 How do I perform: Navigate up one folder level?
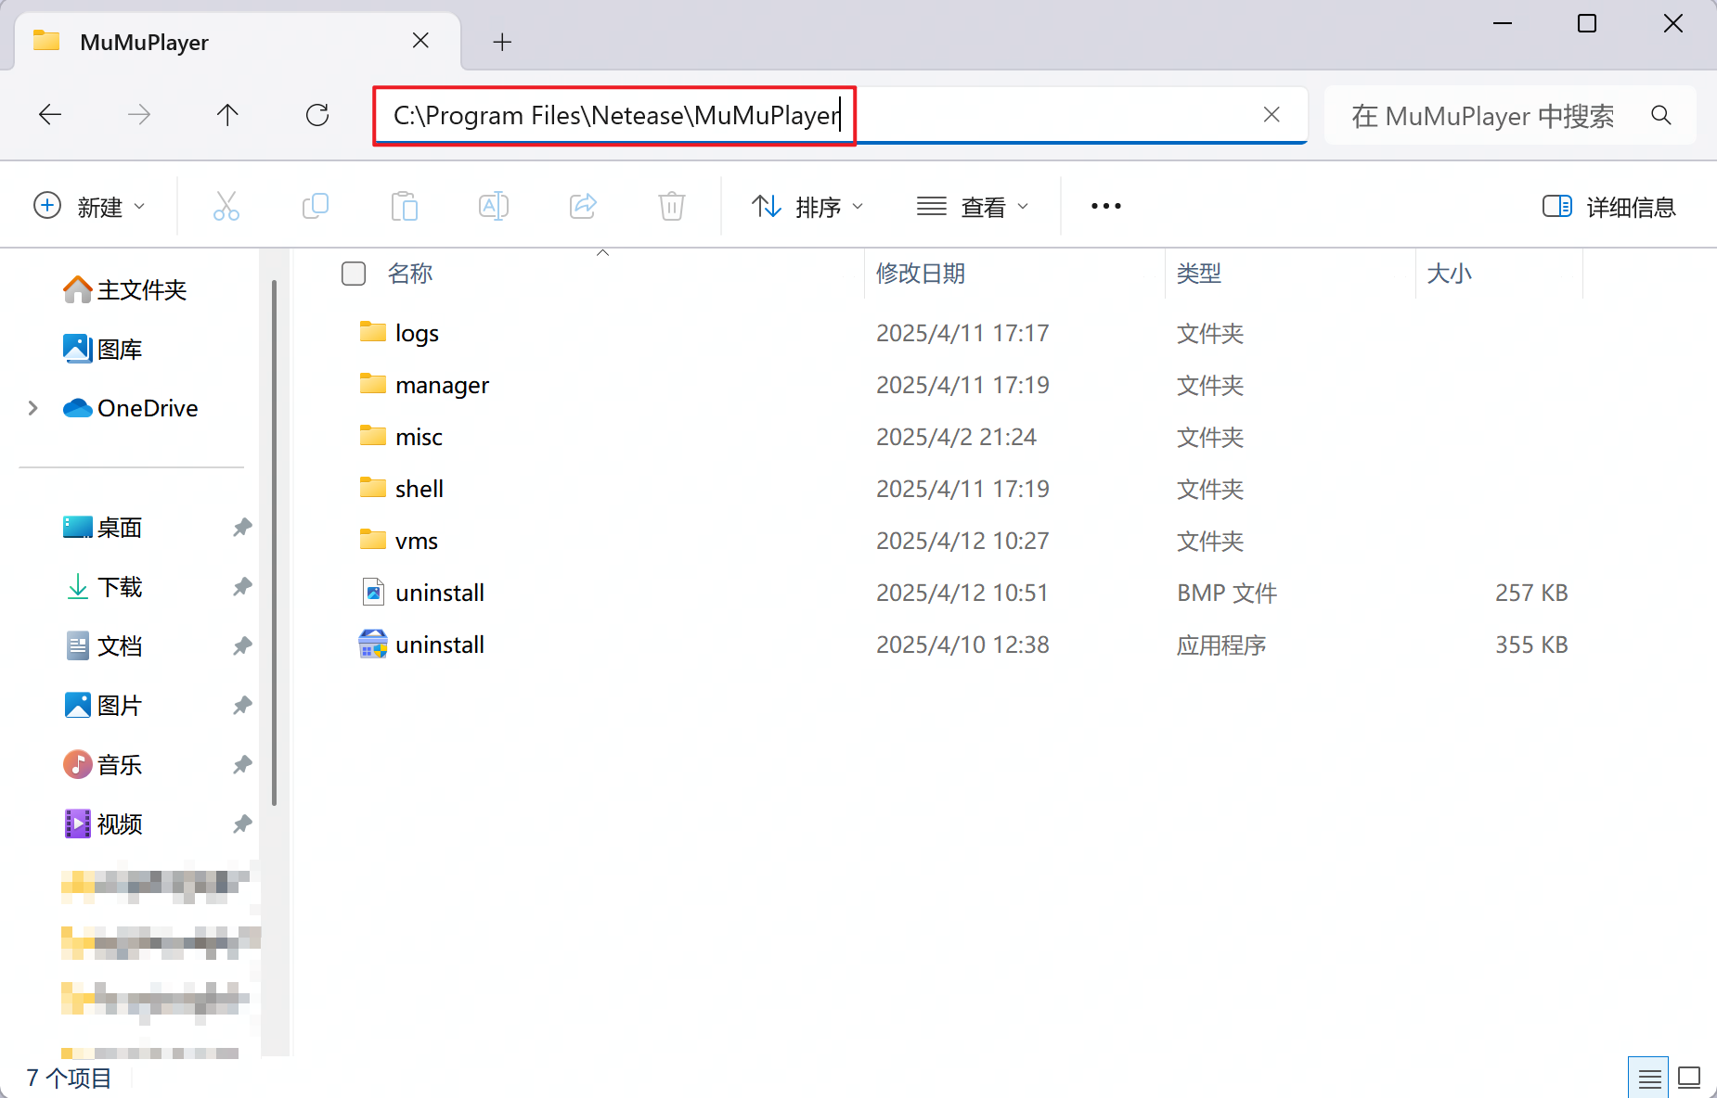point(226,115)
